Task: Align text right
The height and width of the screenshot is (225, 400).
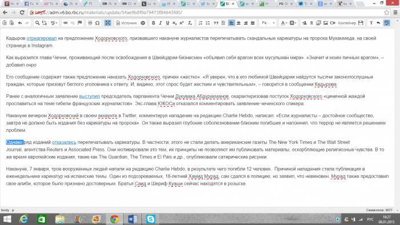Action: point(246,23)
